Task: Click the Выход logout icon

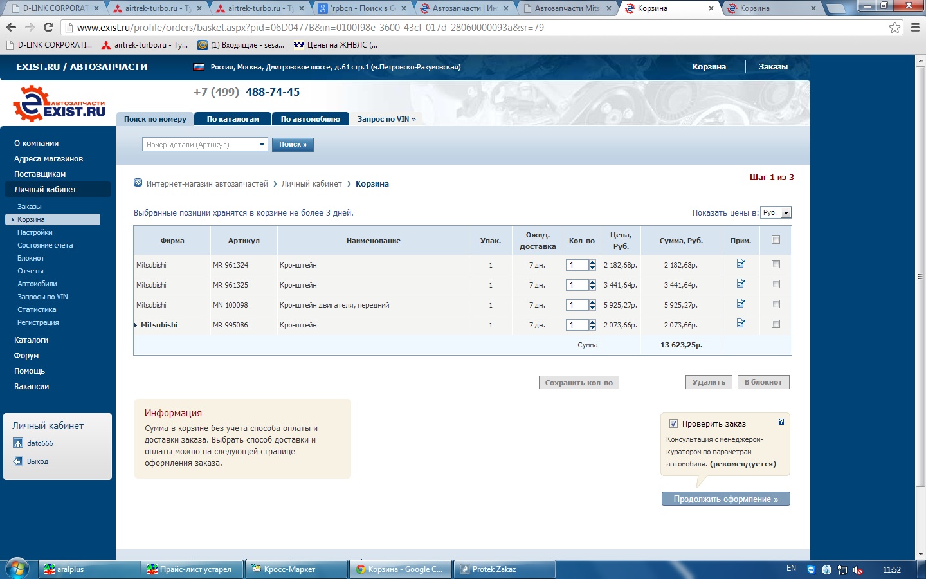Action: click(x=18, y=461)
